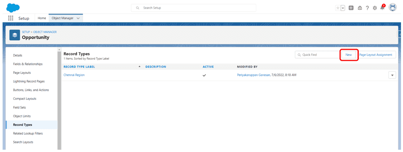Click the New record type button
The height and width of the screenshot is (152, 403).
click(348, 55)
